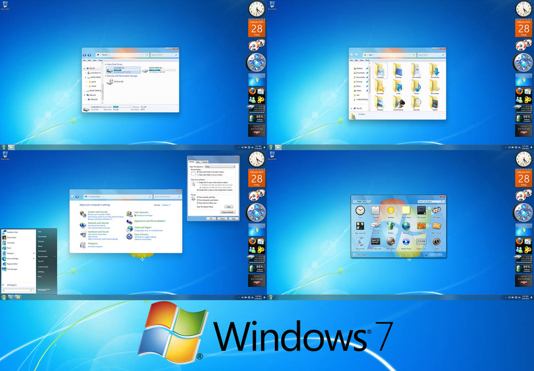Open the Media Player gadget in the gallery

[x=406, y=243]
